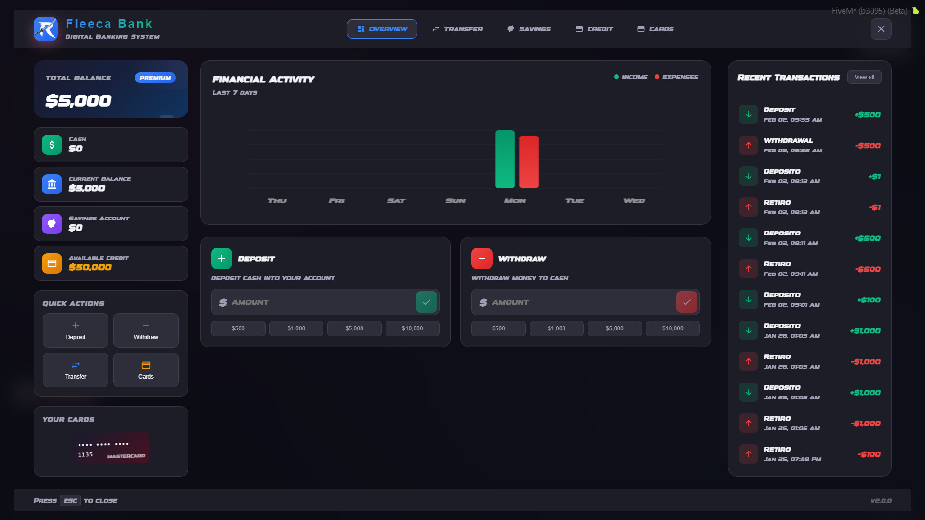925x520 pixels.
Task: Click down-arrow icon for Deposito 09:01 AM
Action: [x=749, y=300]
